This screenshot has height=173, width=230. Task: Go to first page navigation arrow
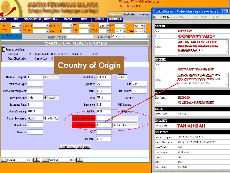[x=2, y=160]
